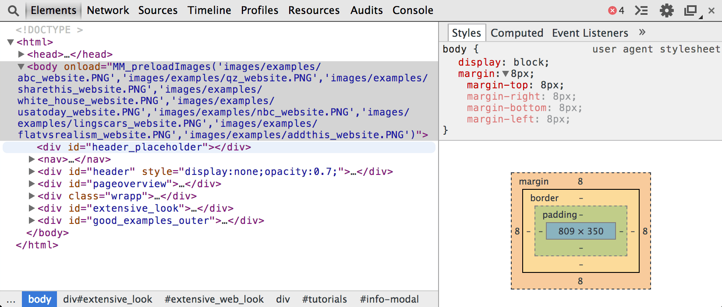Screen dimensions: 722x307
Task: Select the header_placeholder div line
Action: (144, 147)
